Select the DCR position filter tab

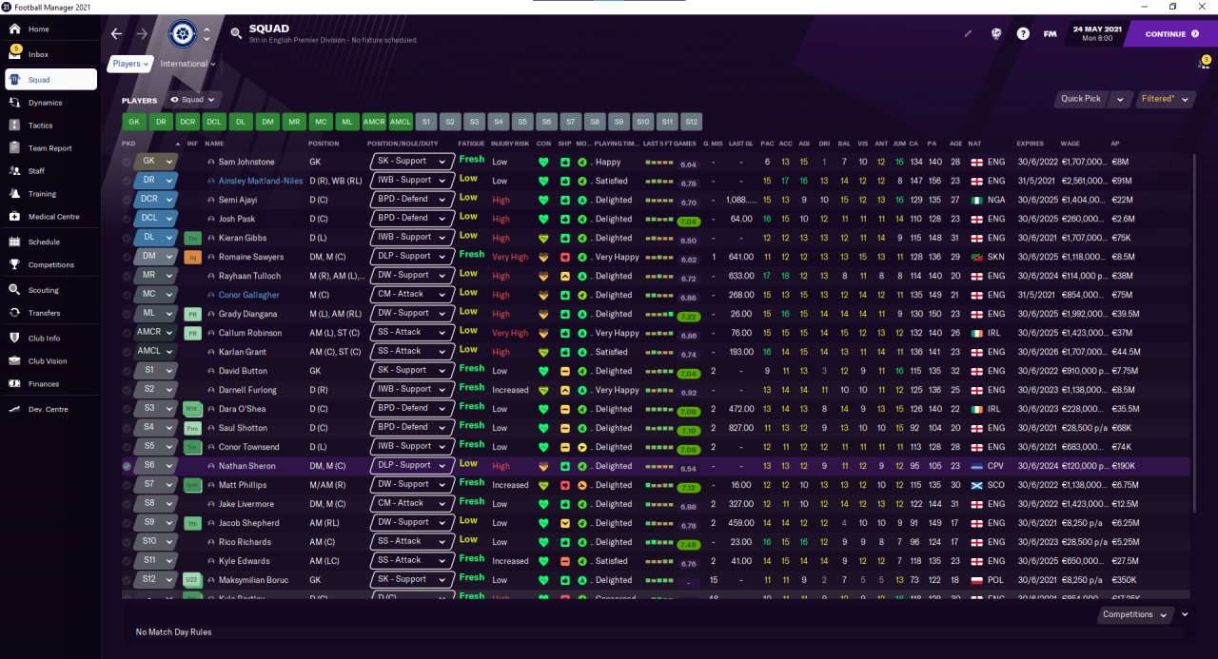[x=187, y=122]
